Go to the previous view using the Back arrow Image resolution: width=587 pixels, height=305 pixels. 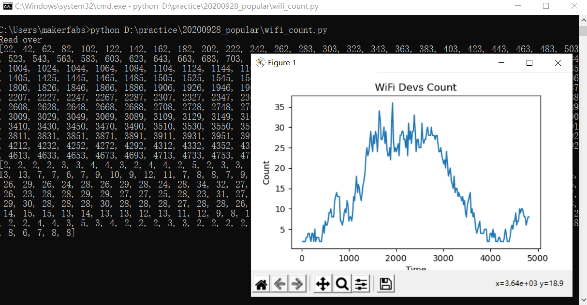pos(279,284)
